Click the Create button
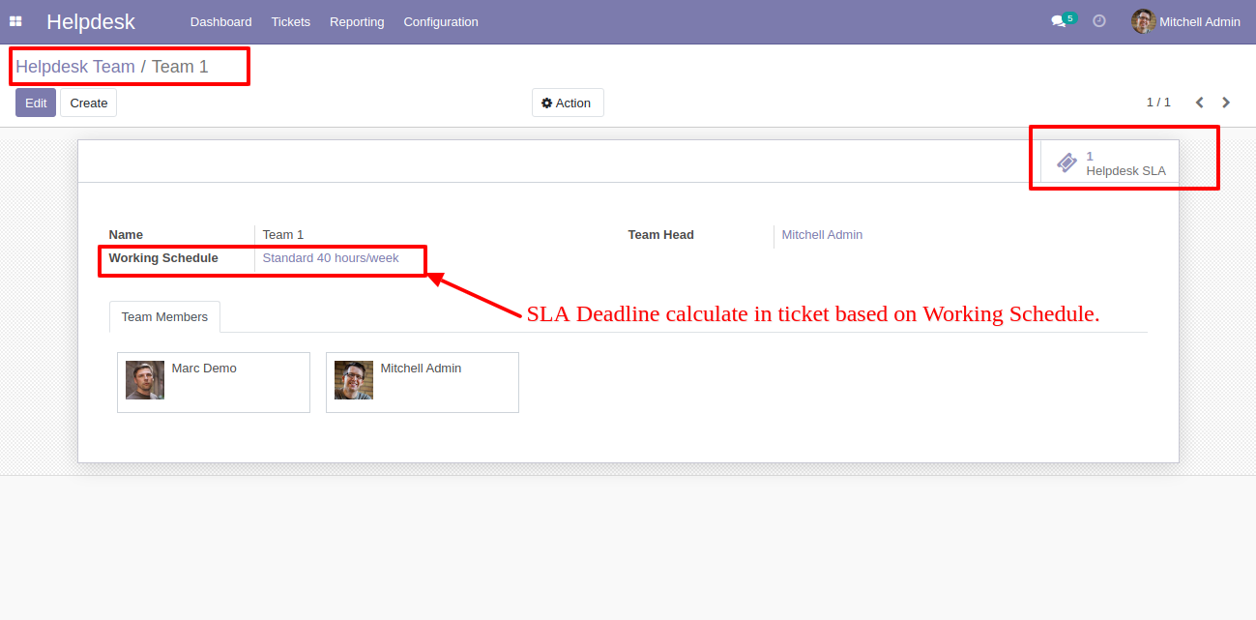The height and width of the screenshot is (620, 1256). point(89,103)
